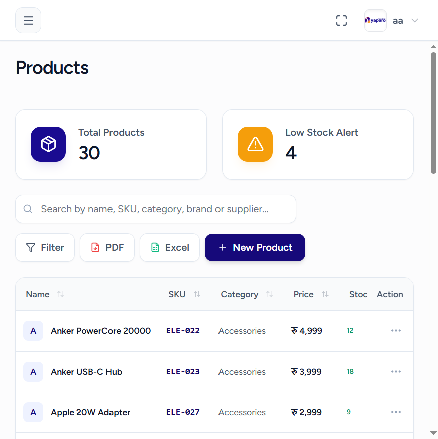Open actions menu for Apple 20W Adapter
The width and height of the screenshot is (438, 439).
click(396, 412)
